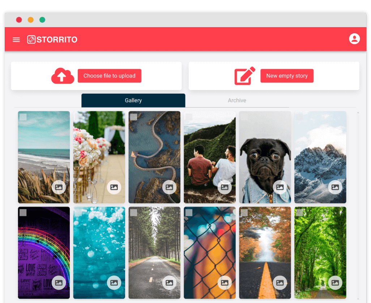Click Choose file to upload
The width and height of the screenshot is (371, 303).
coord(109,76)
